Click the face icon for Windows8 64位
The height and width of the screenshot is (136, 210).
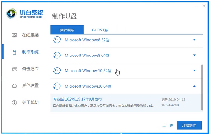coord(57,55)
